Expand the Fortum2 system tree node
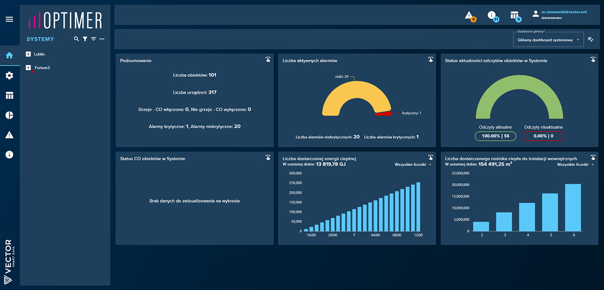This screenshot has height=290, width=604. pyautogui.click(x=29, y=67)
